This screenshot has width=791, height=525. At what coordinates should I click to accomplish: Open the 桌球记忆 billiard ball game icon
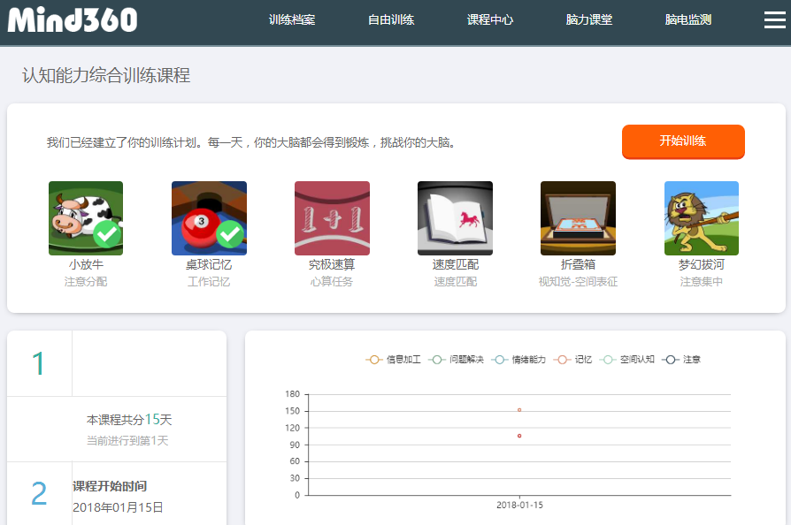[x=209, y=218]
